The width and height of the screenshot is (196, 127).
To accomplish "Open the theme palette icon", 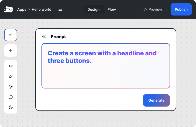I will coord(11,87).
